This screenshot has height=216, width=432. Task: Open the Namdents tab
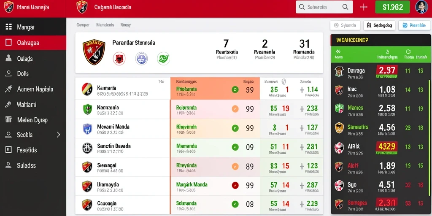[105, 25]
